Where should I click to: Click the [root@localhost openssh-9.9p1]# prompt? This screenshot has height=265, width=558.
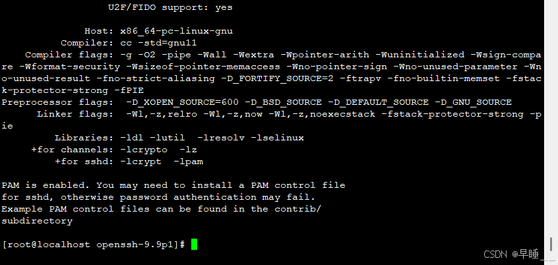(93, 245)
